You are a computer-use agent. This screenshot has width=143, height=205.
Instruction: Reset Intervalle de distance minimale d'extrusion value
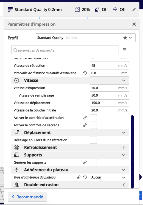(x=85, y=73)
